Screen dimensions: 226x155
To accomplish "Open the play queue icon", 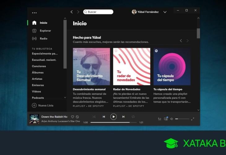I will point(159,119).
